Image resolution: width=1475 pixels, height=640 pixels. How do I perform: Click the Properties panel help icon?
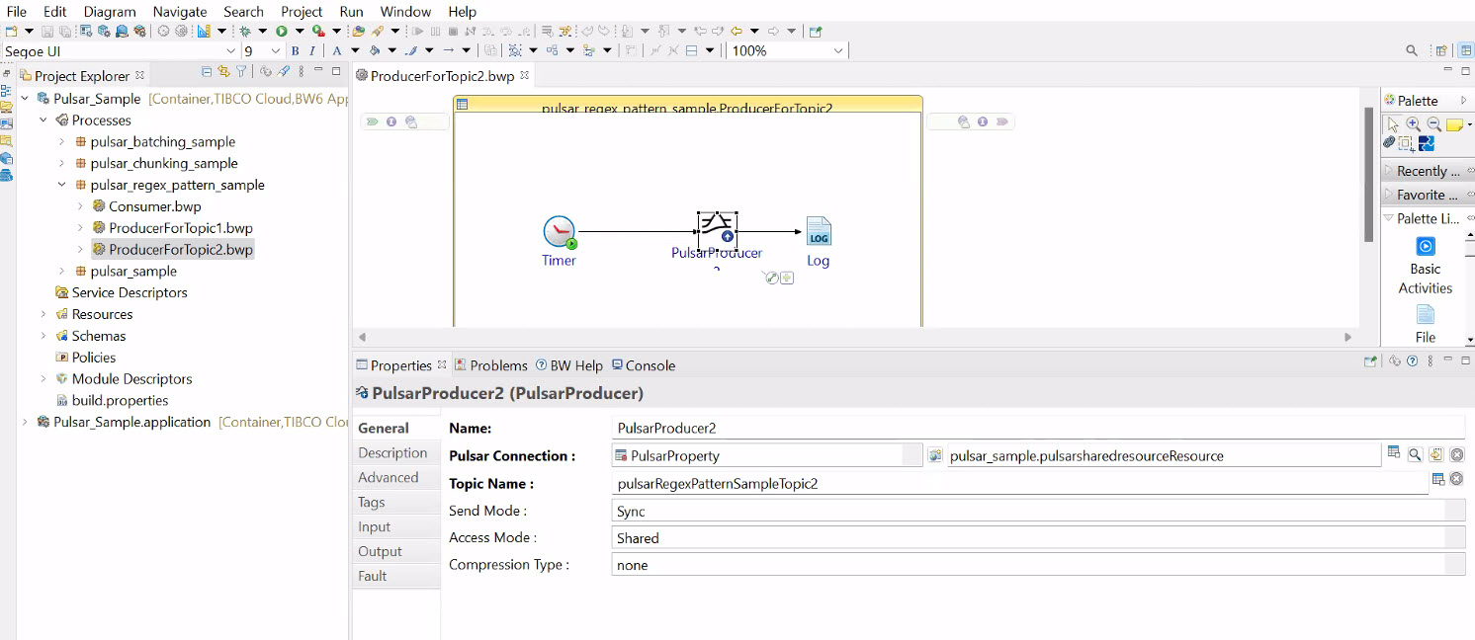1412,361
